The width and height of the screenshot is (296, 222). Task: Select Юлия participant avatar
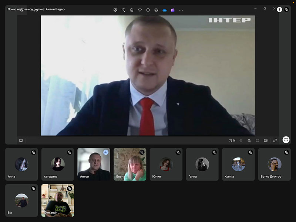click(x=166, y=164)
